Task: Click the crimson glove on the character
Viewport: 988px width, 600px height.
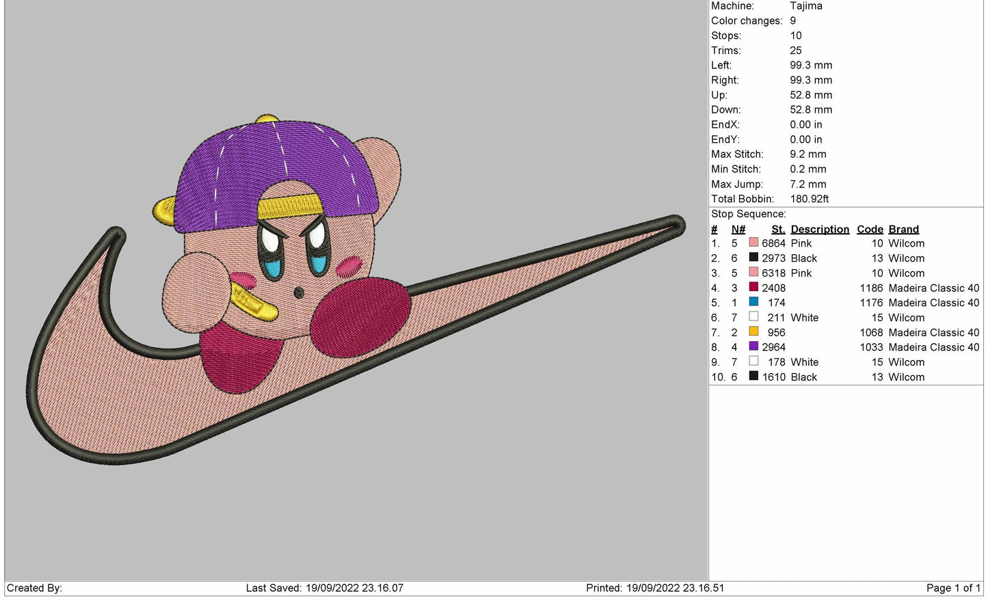Action: pos(359,316)
